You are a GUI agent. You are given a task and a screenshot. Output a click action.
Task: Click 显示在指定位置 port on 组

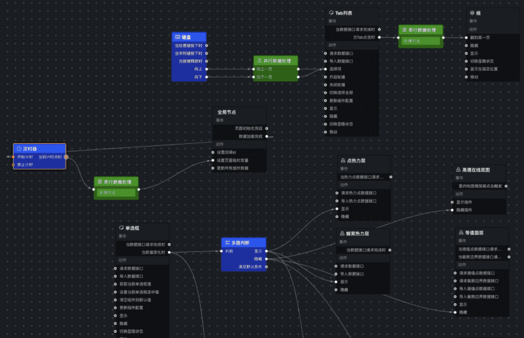point(466,69)
